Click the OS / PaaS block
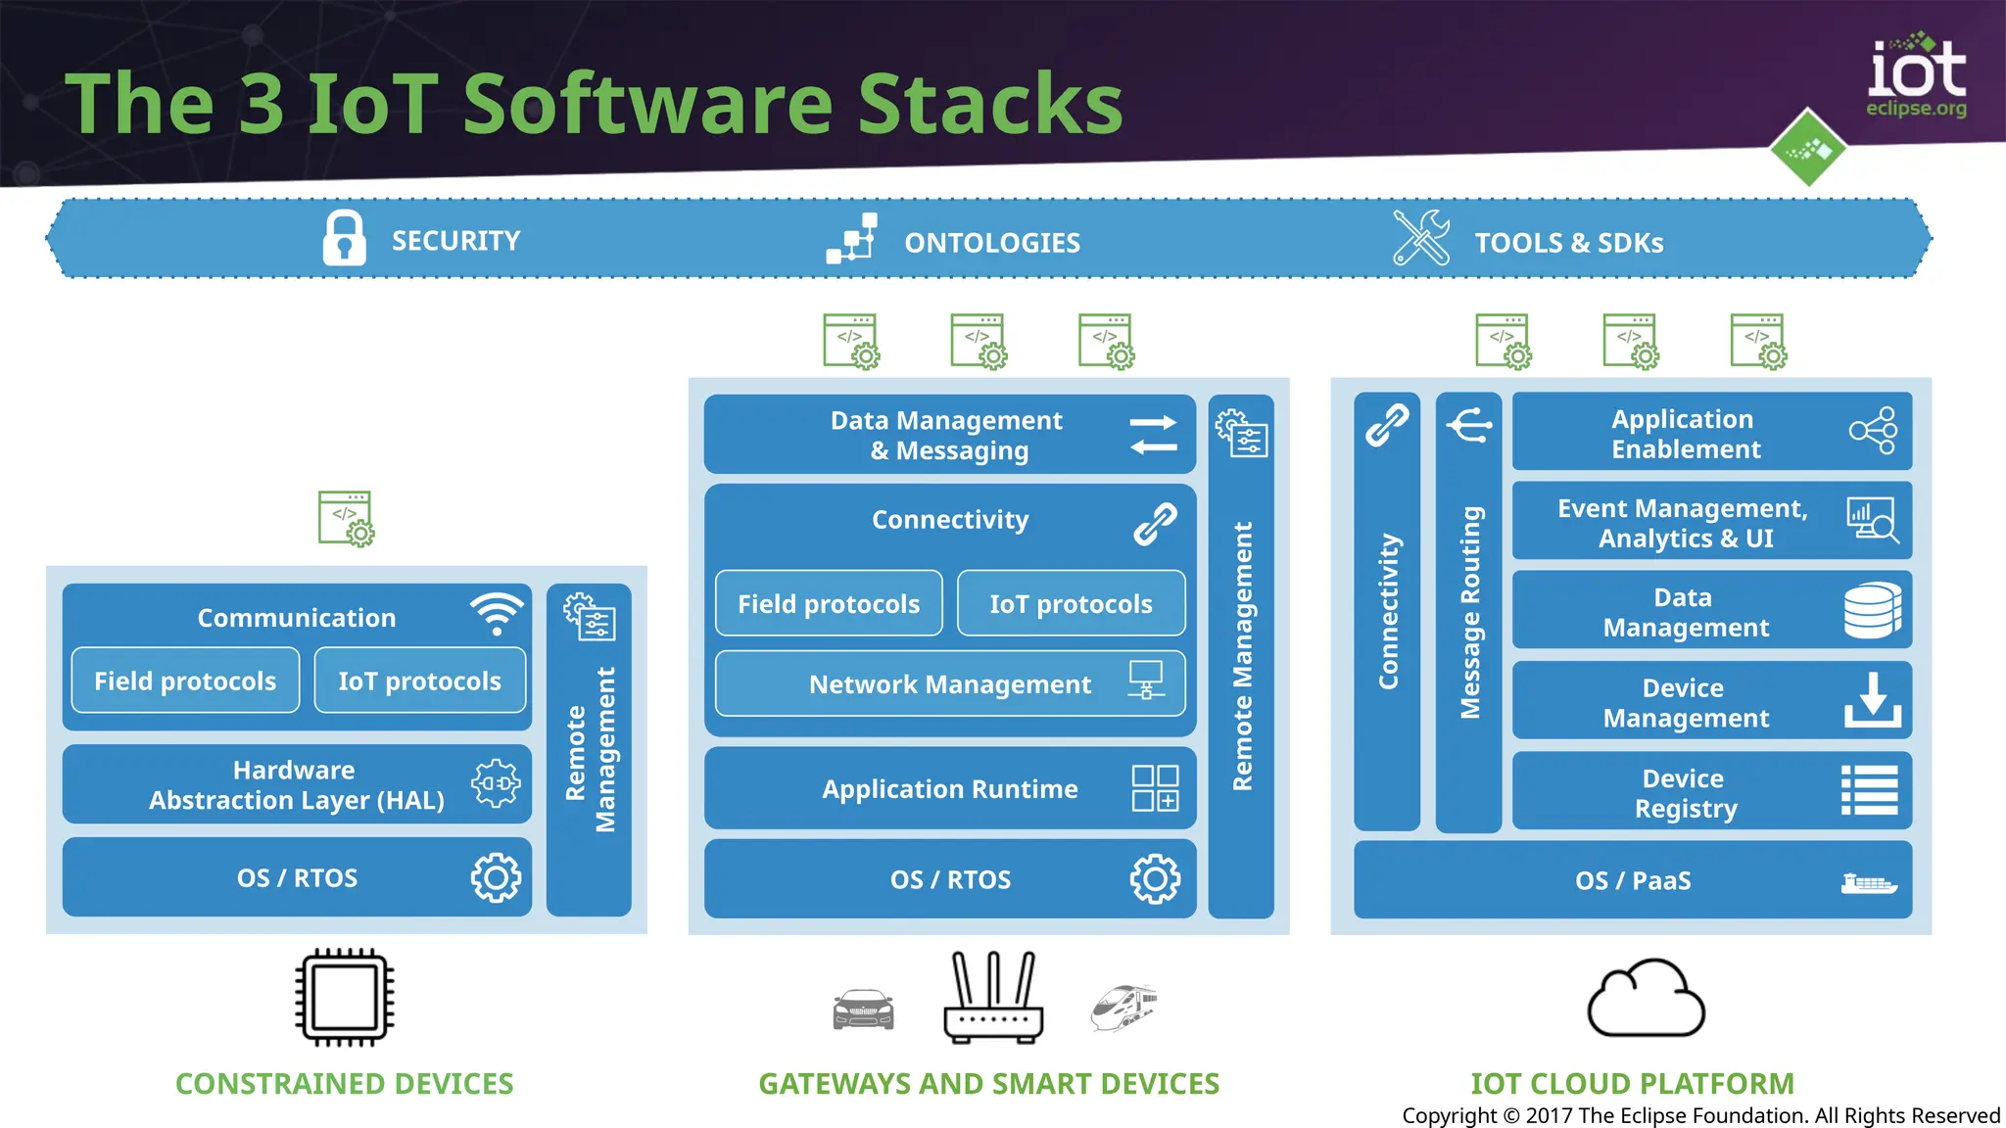The image size is (2006, 1128). (x=1632, y=880)
